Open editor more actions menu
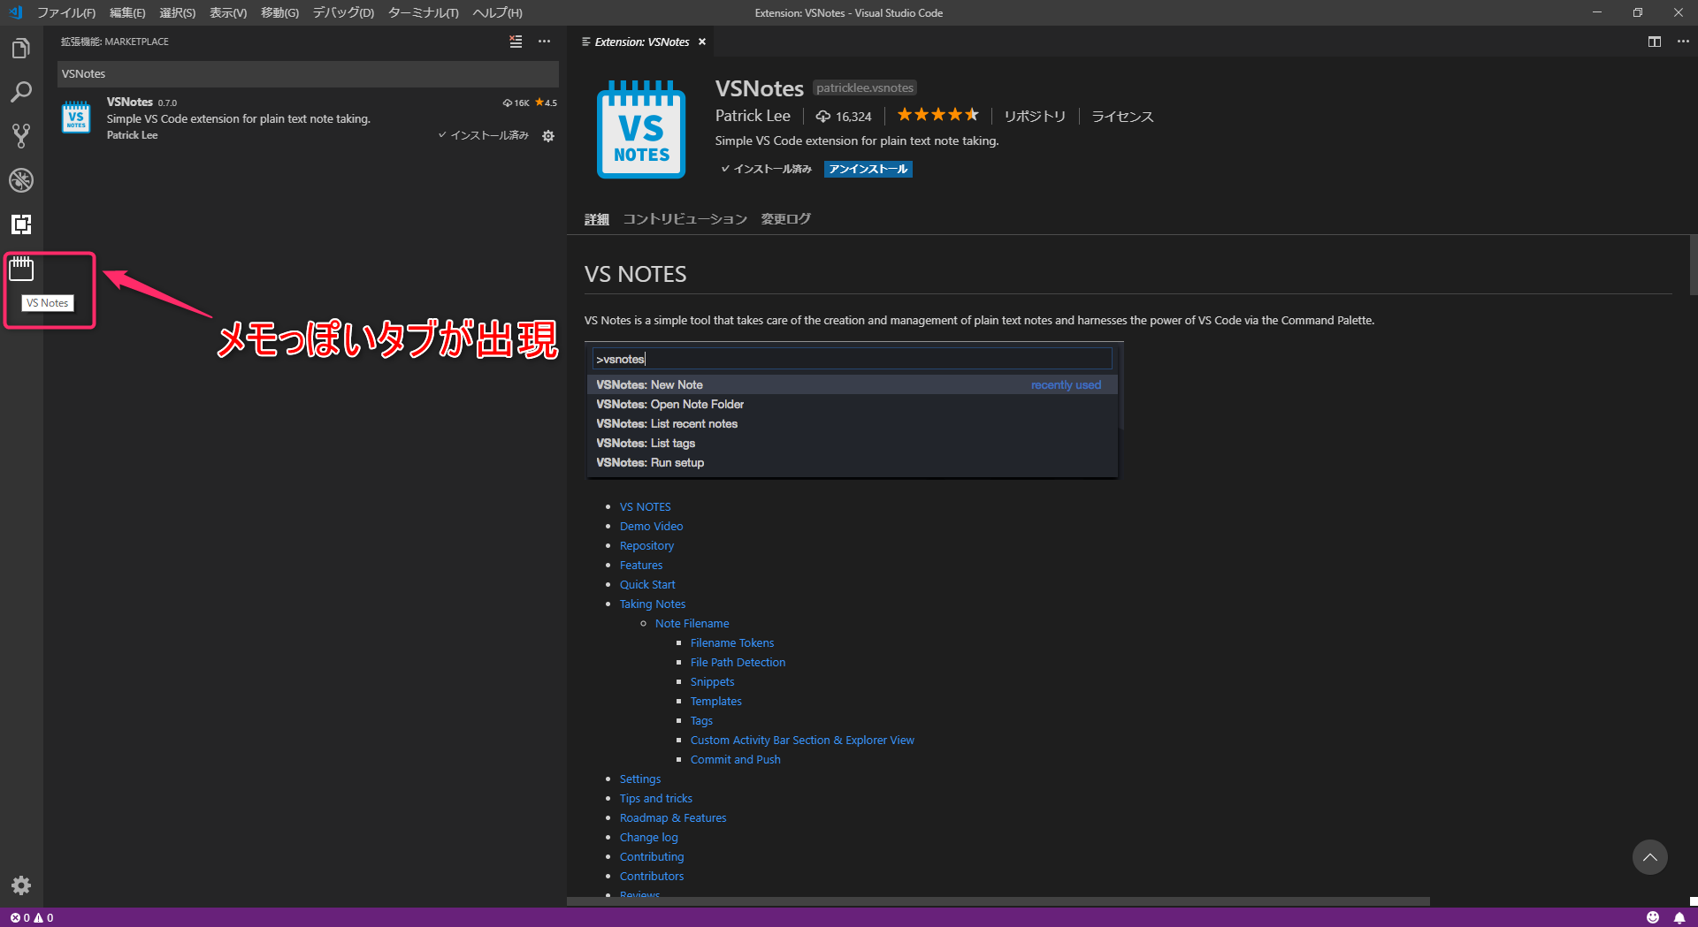 tap(1683, 42)
